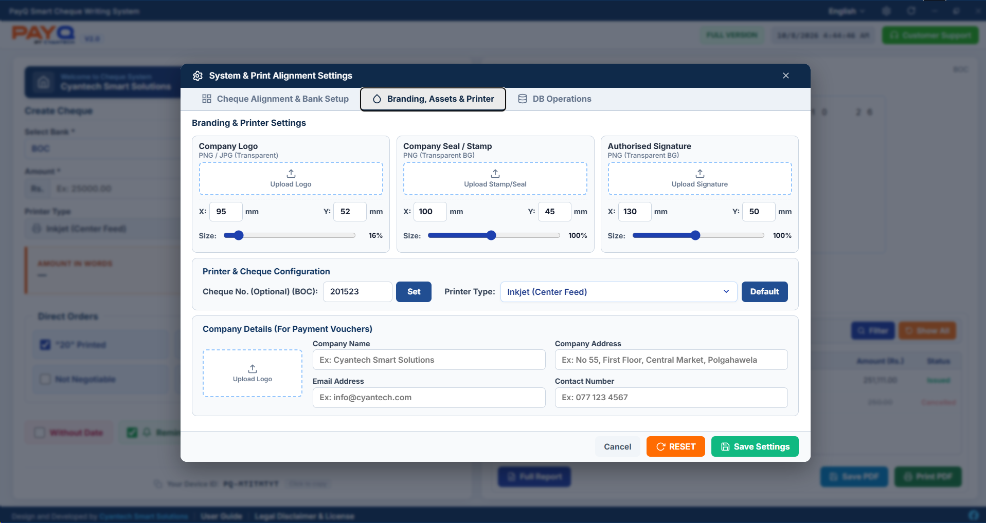Adjust the Company Seal size slider
Viewport: 986px width, 523px height.
point(494,235)
